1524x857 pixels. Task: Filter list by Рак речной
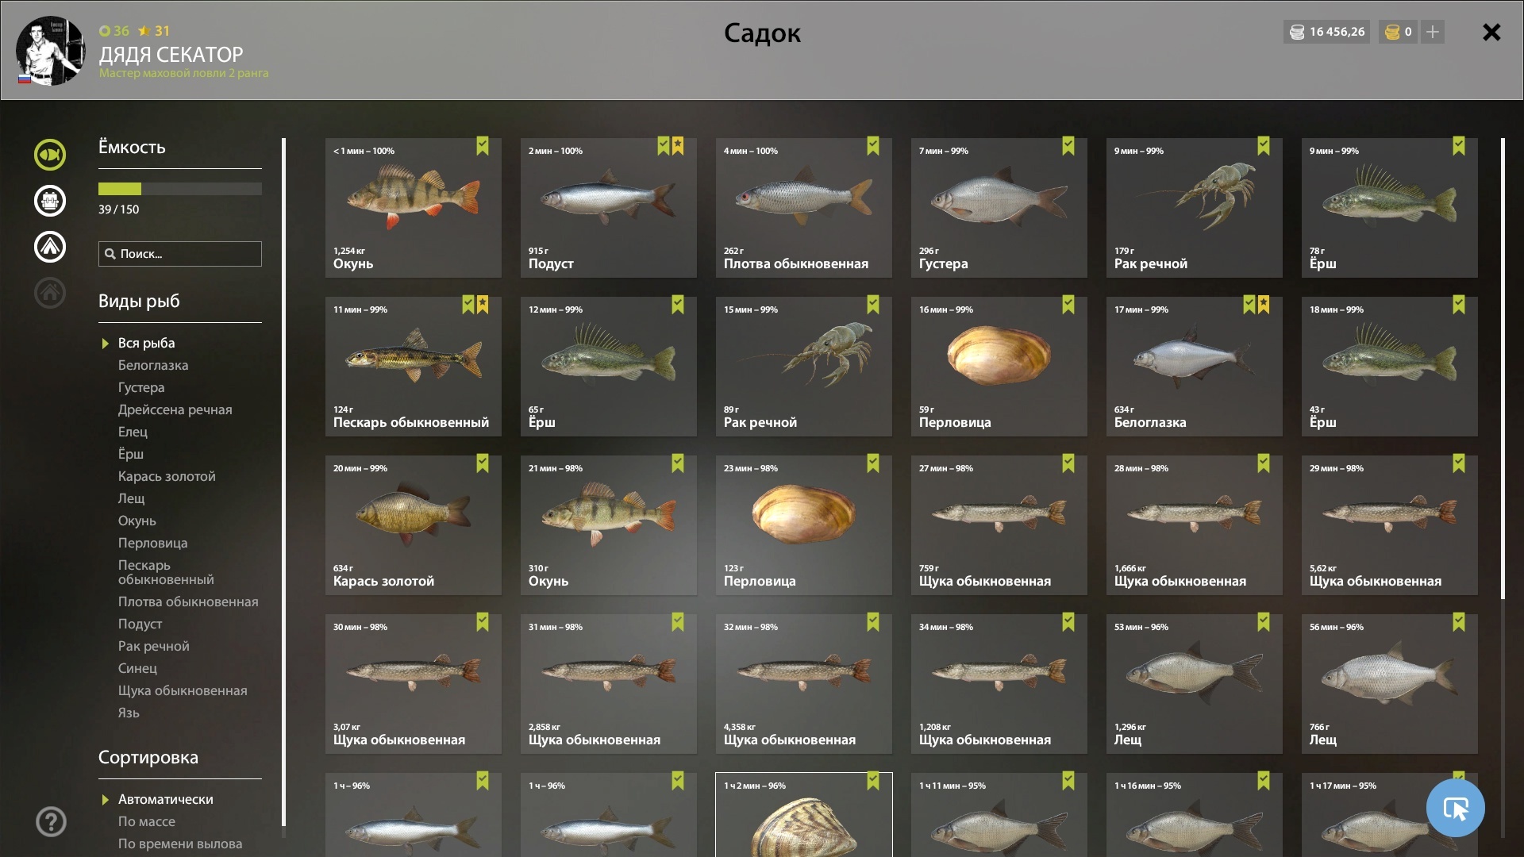click(x=153, y=646)
